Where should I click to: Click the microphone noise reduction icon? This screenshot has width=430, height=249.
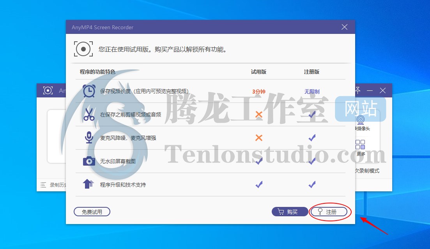89,138
